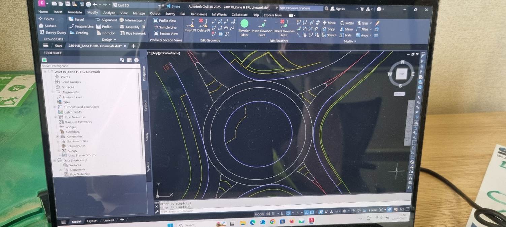Click the ViewCube compass TOP face
This screenshot has width=506, height=227.
[400, 74]
